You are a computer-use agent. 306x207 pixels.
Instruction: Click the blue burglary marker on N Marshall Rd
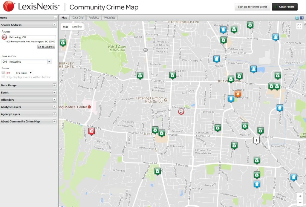click(x=231, y=99)
